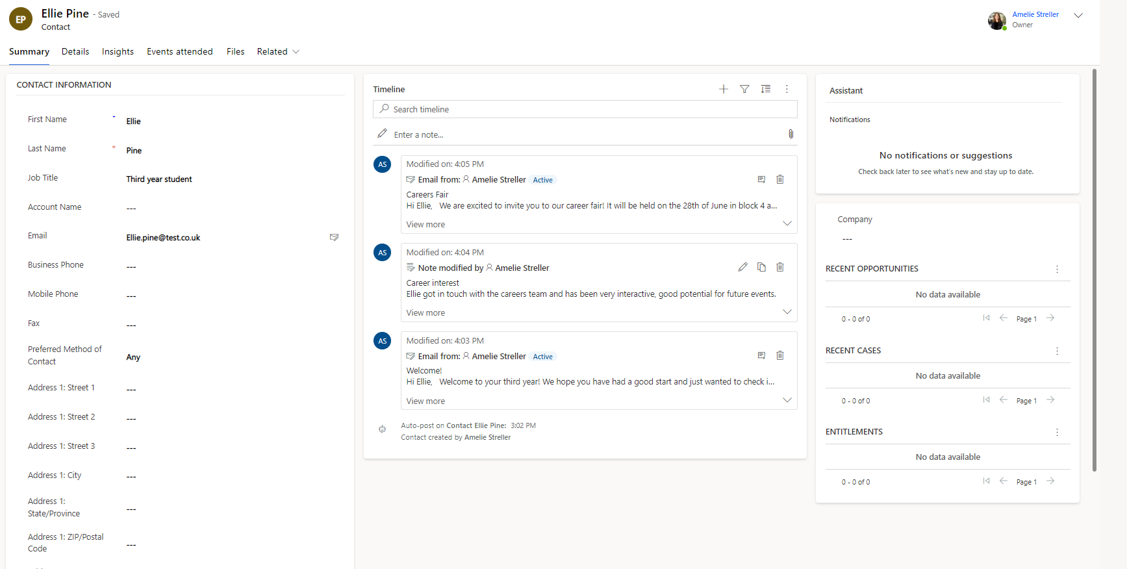Expand the Careers Fair email chevron
The height and width of the screenshot is (569, 1127).
787,223
